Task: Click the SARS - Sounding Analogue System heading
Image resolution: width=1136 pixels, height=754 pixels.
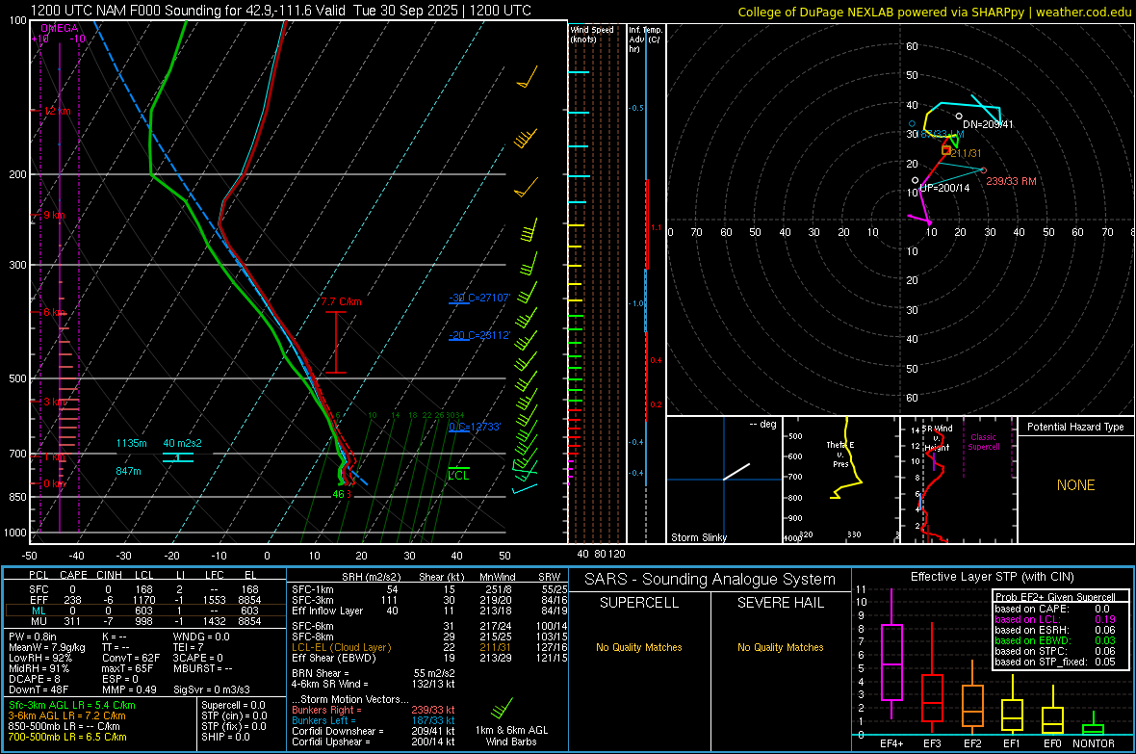Action: [x=710, y=580]
